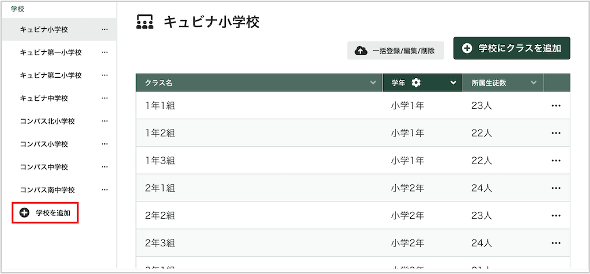
Task: Click the gear icon beside 学年 header
Action: click(416, 83)
